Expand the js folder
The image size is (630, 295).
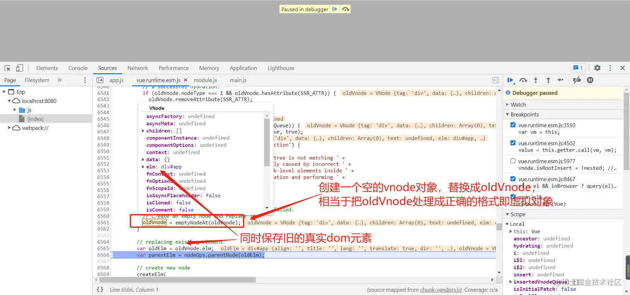point(15,110)
